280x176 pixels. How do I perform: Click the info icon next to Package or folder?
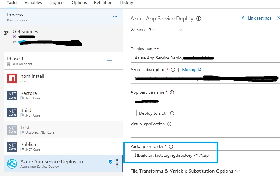coord(171,147)
